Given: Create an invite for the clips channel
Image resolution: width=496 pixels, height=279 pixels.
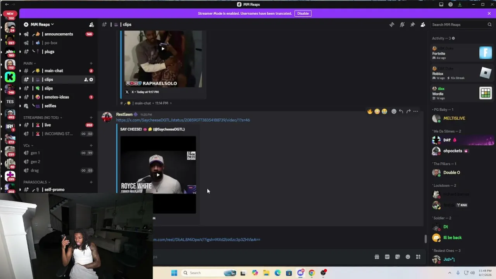Looking at the screenshot, I should pyautogui.click(x=86, y=80).
